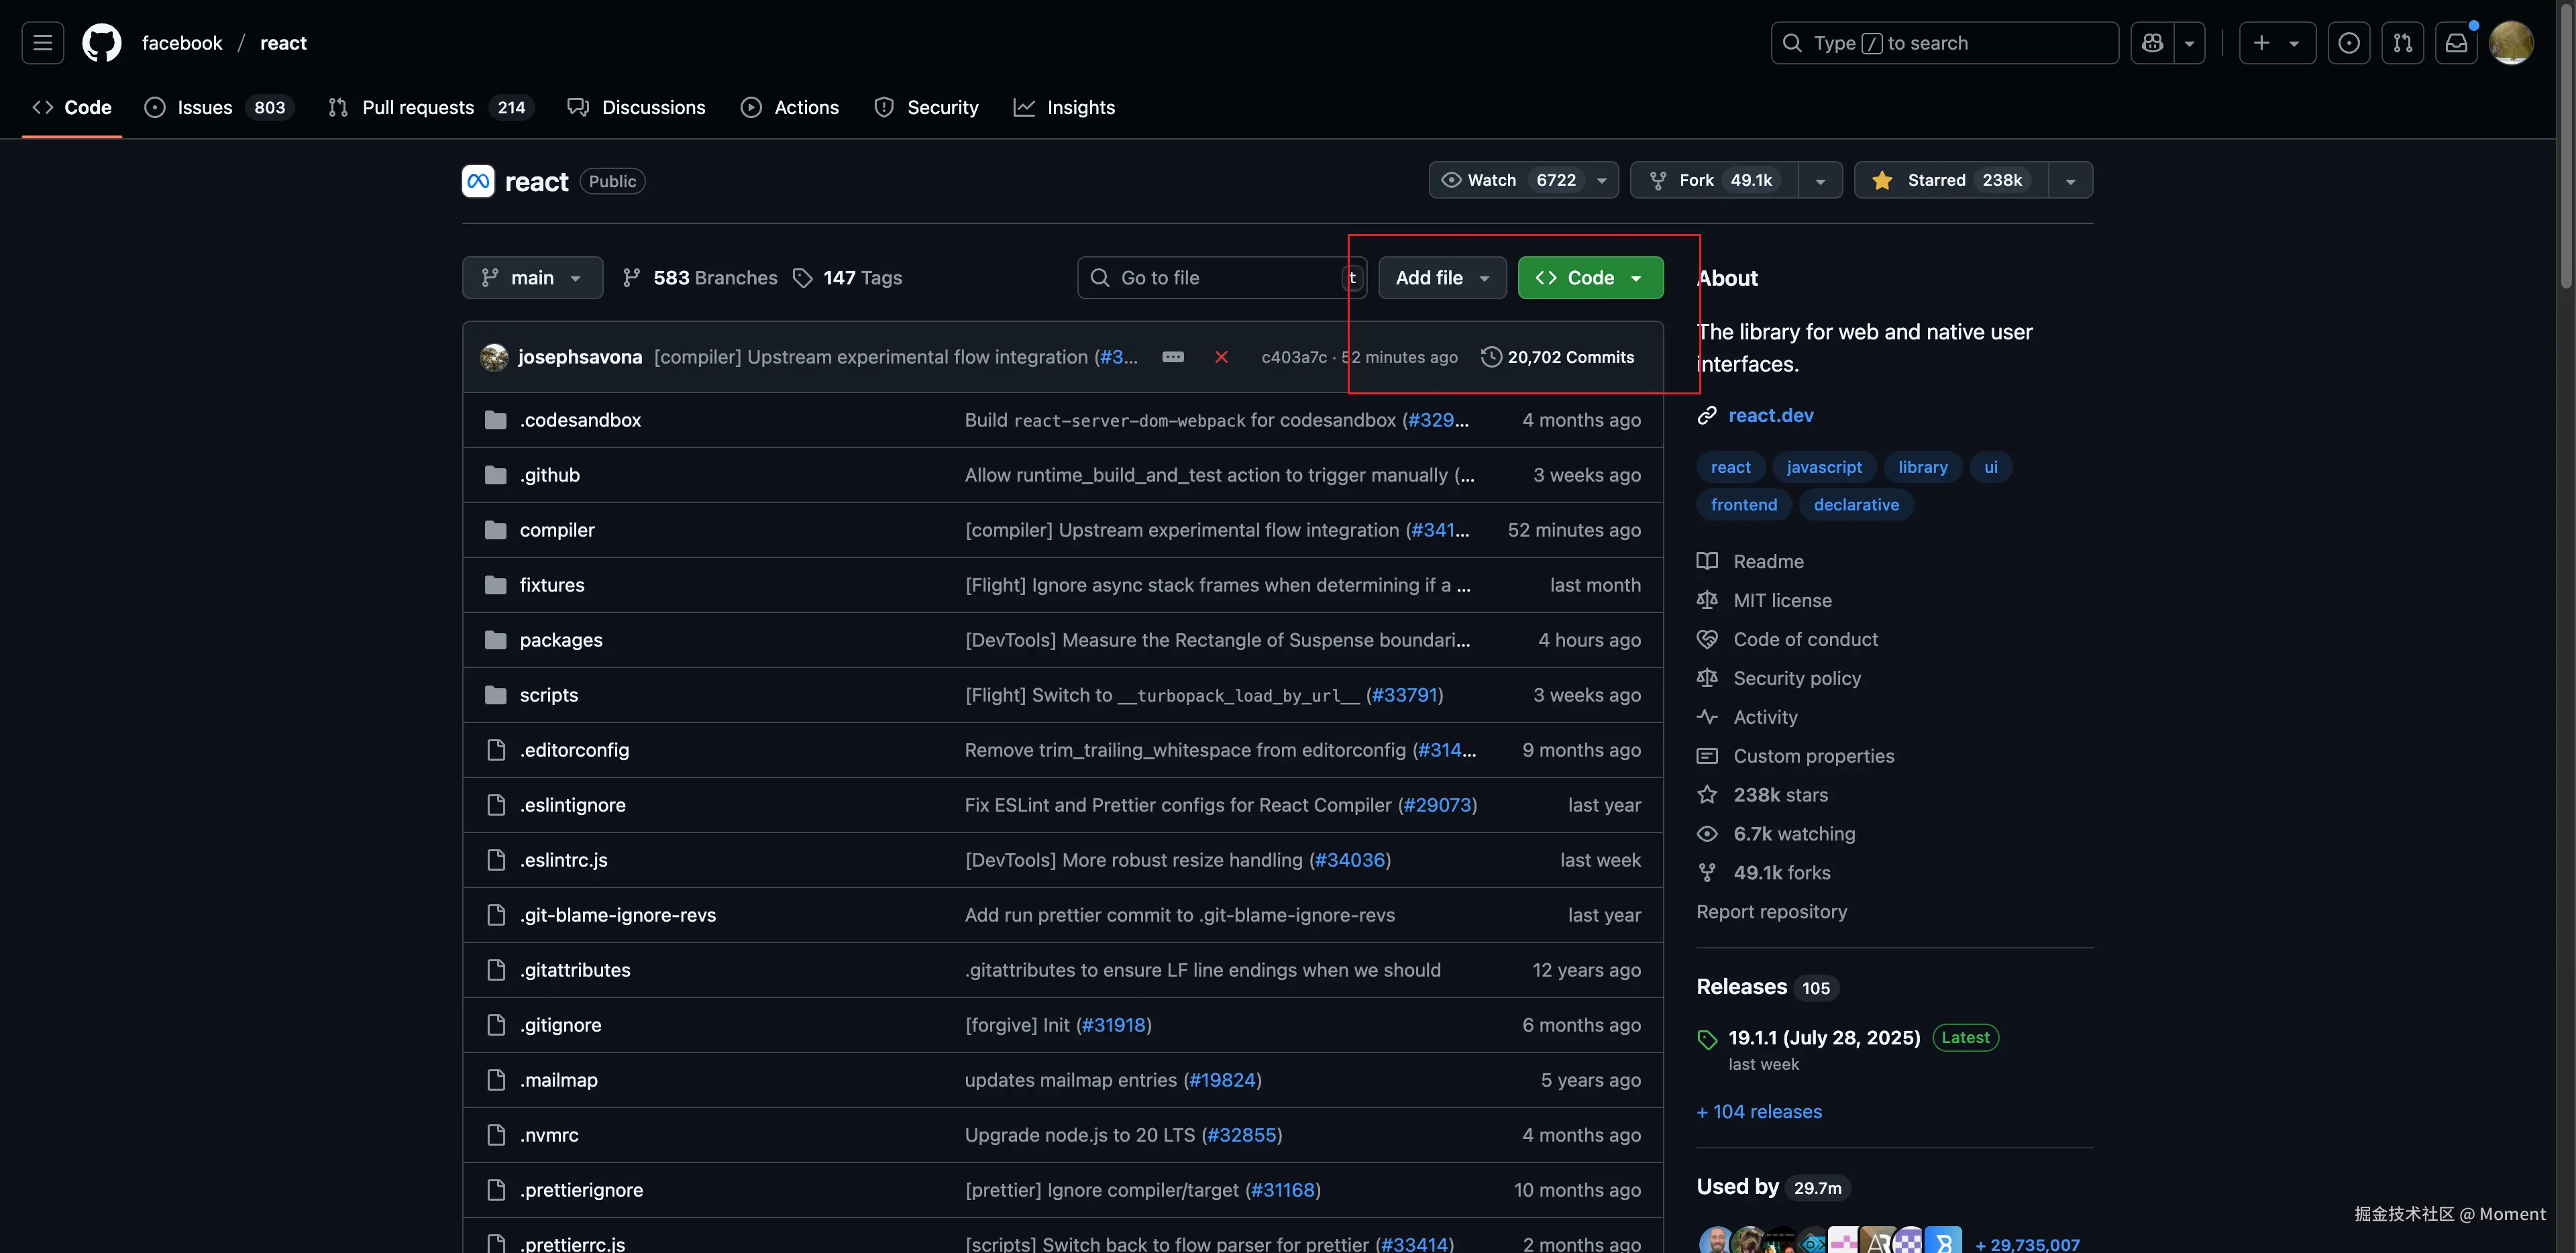The image size is (2576, 1253).
Task: Open the global pull requests icon
Action: 2402,43
